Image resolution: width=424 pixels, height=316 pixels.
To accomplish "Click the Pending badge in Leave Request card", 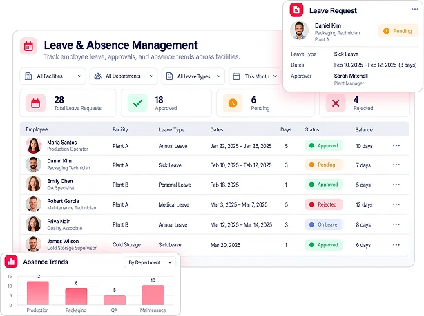I will click(398, 31).
